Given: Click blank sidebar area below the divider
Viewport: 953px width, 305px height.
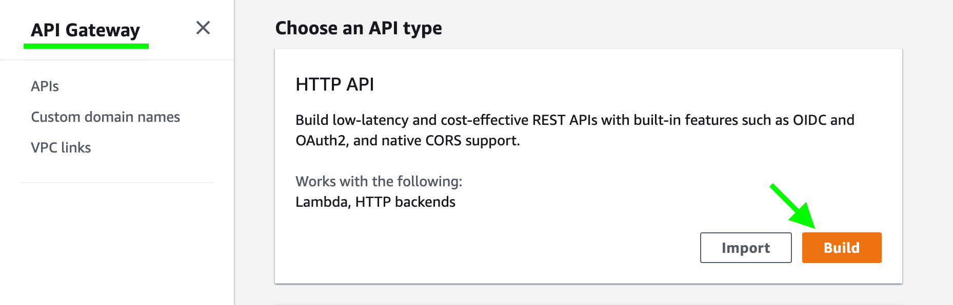Looking at the screenshot, I should click(117, 241).
